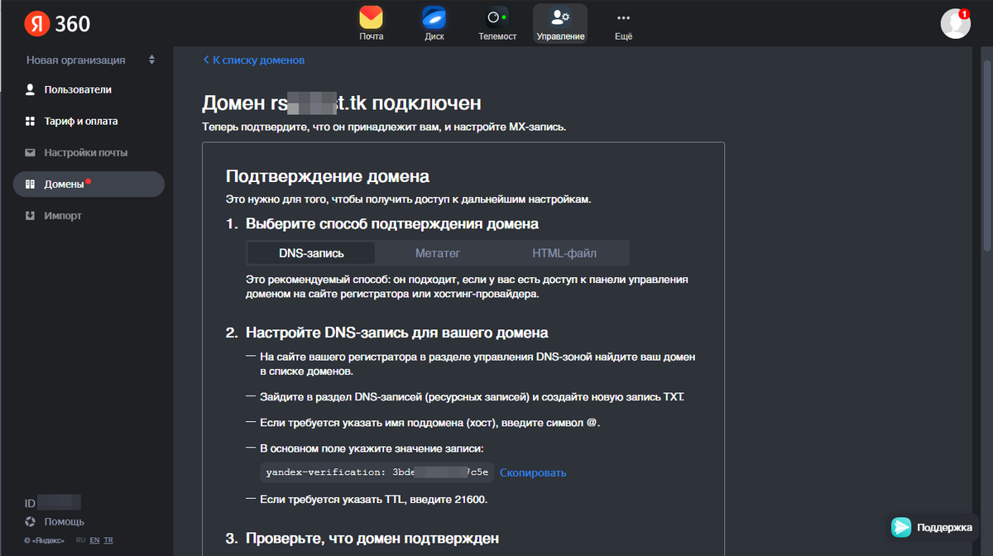Click the TTL 21600 instruction line
This screenshot has width=993, height=556.
[374, 500]
